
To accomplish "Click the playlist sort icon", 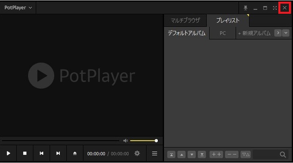I will (x=245, y=154).
